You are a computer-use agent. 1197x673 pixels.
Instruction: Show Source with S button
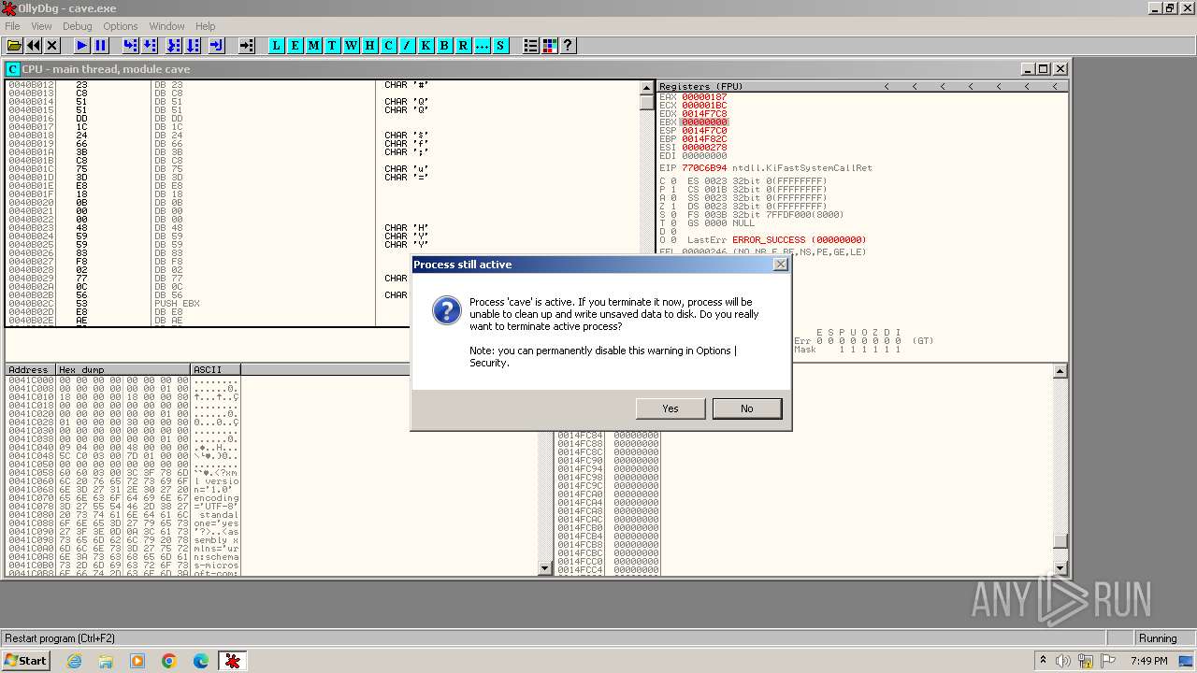point(500,45)
